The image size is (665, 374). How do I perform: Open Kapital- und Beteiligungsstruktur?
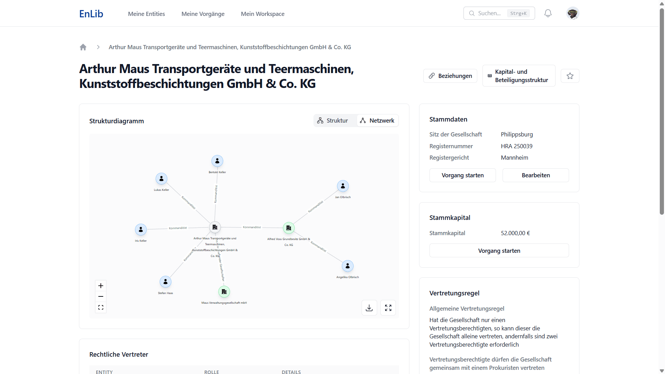(x=518, y=75)
